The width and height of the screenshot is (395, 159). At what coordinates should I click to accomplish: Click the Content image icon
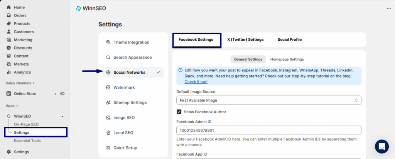9,56
